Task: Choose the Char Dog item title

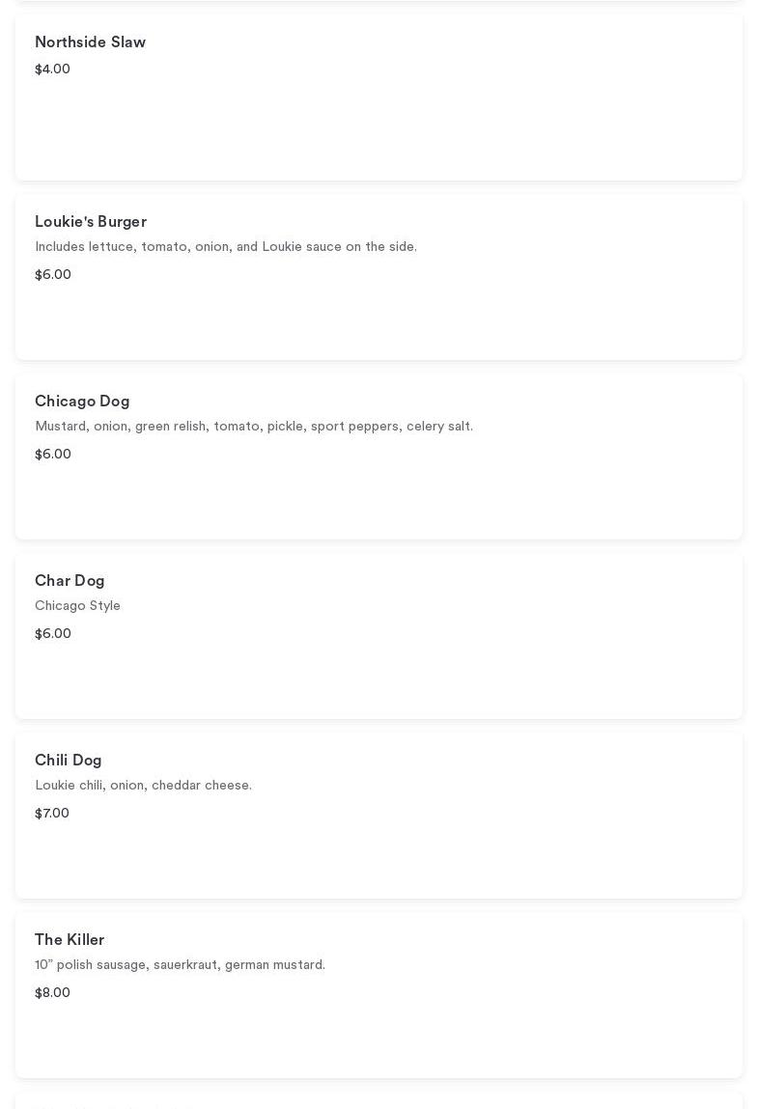Action: coord(70,581)
